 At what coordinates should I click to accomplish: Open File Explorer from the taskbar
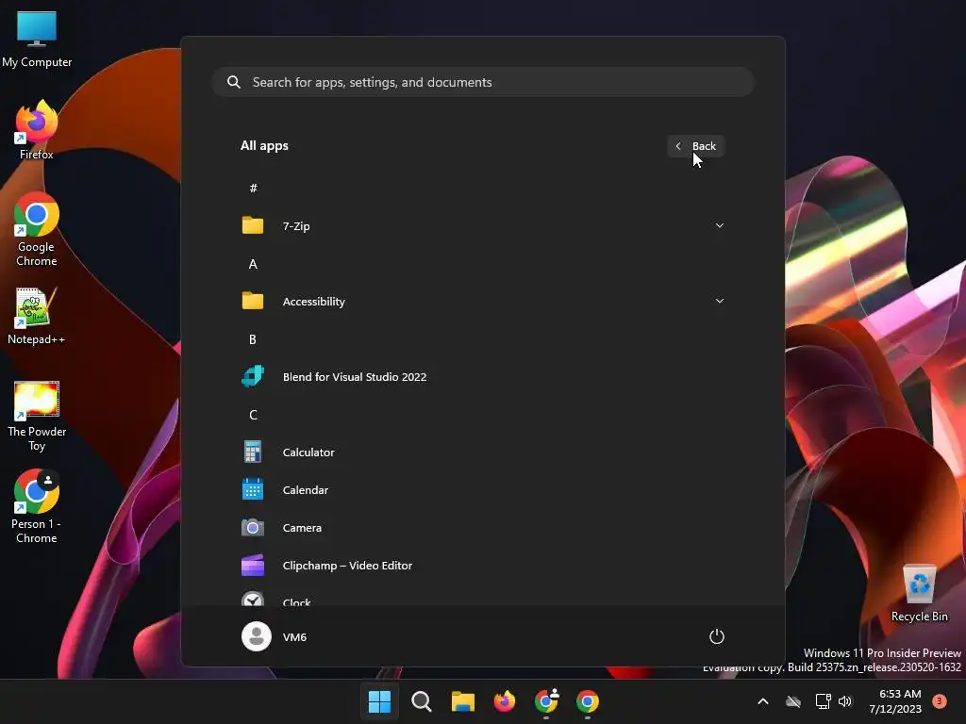pyautogui.click(x=462, y=701)
